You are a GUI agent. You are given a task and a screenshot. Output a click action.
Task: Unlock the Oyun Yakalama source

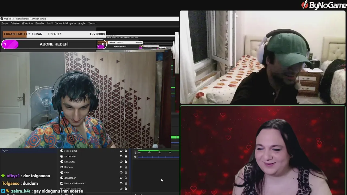[x=126, y=189]
